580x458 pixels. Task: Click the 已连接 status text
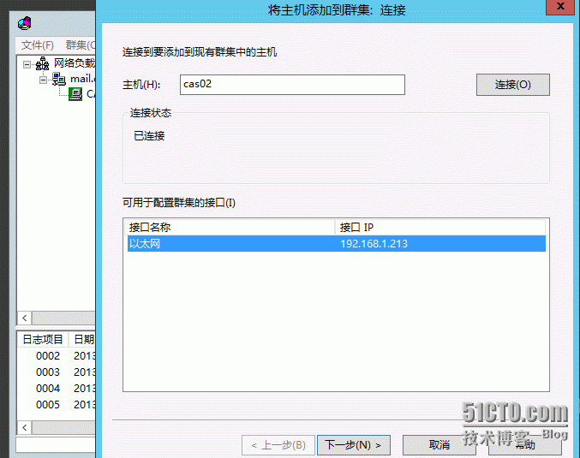149,135
